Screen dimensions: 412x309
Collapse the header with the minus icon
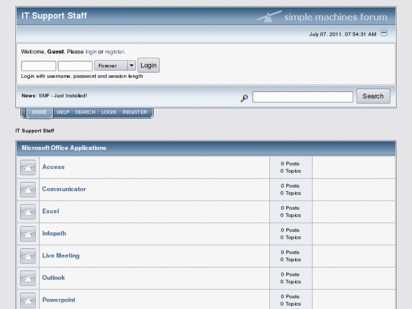(384, 33)
